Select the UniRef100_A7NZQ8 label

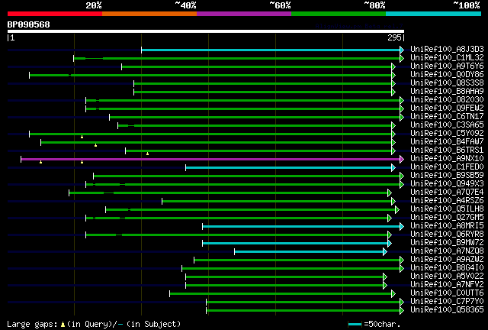click(x=447, y=251)
